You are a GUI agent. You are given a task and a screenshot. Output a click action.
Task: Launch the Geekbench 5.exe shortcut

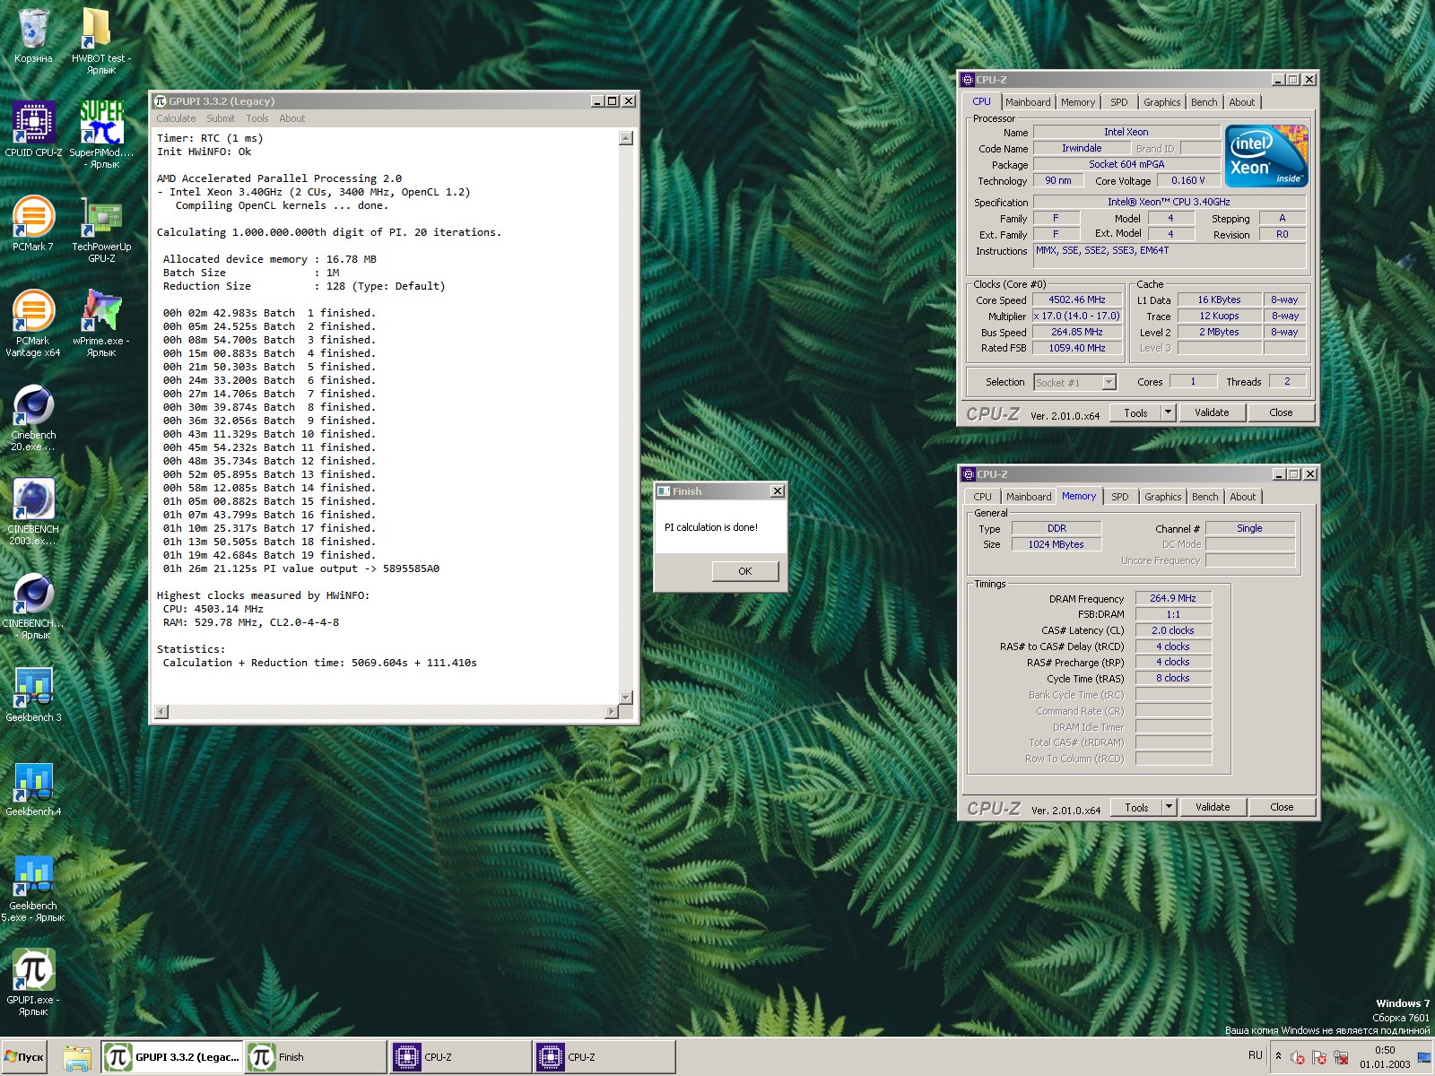point(33,888)
